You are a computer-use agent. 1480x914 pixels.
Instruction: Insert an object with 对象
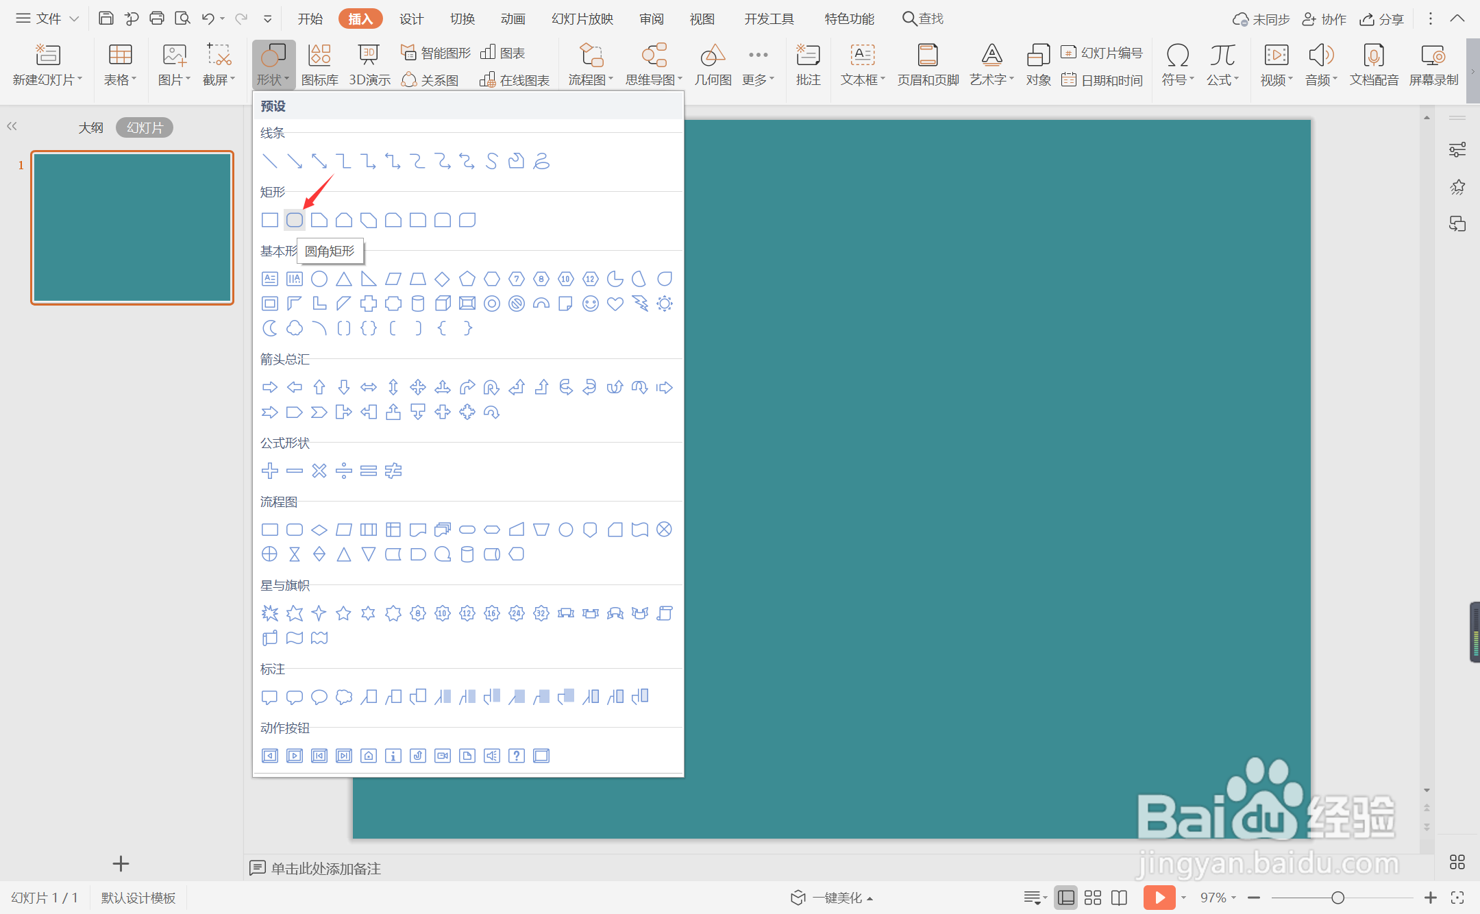tap(1038, 65)
